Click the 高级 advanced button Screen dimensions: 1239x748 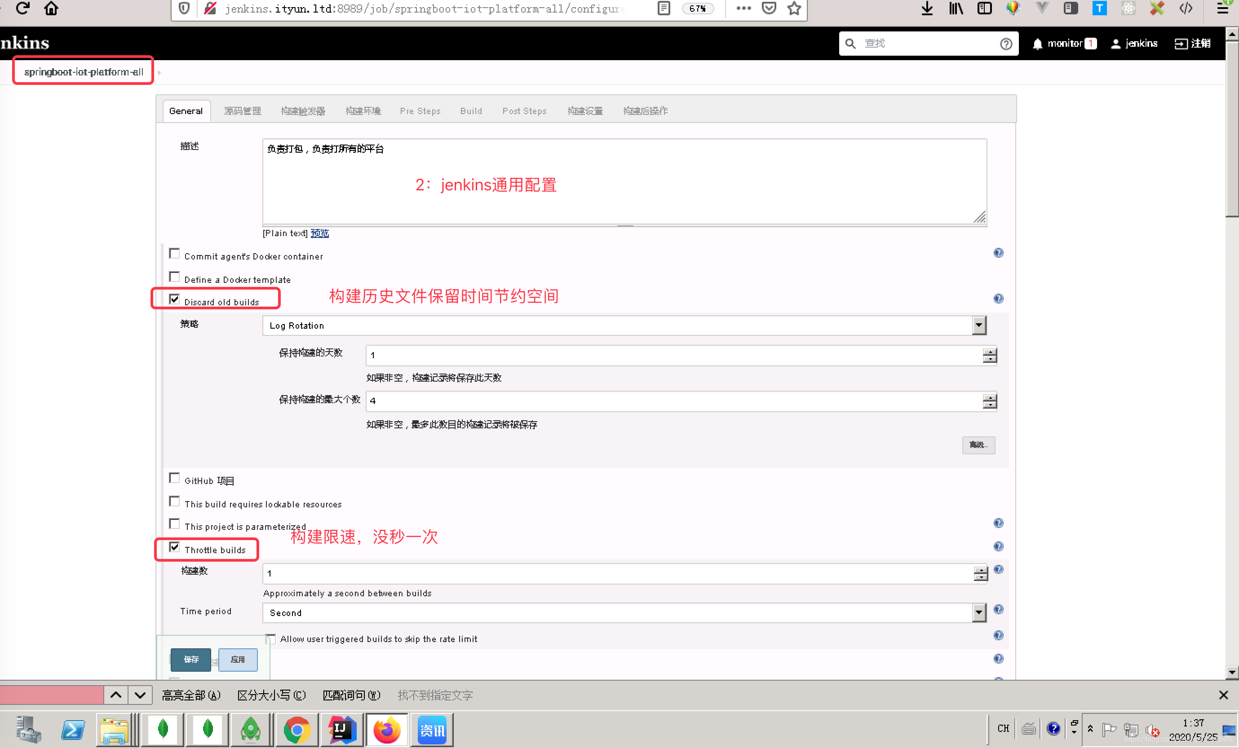click(x=978, y=445)
